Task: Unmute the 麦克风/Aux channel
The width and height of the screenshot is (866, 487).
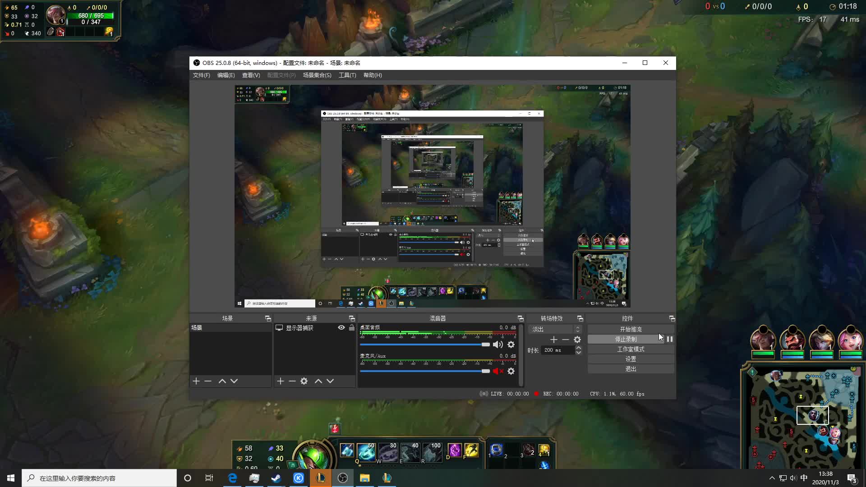Action: tap(498, 371)
